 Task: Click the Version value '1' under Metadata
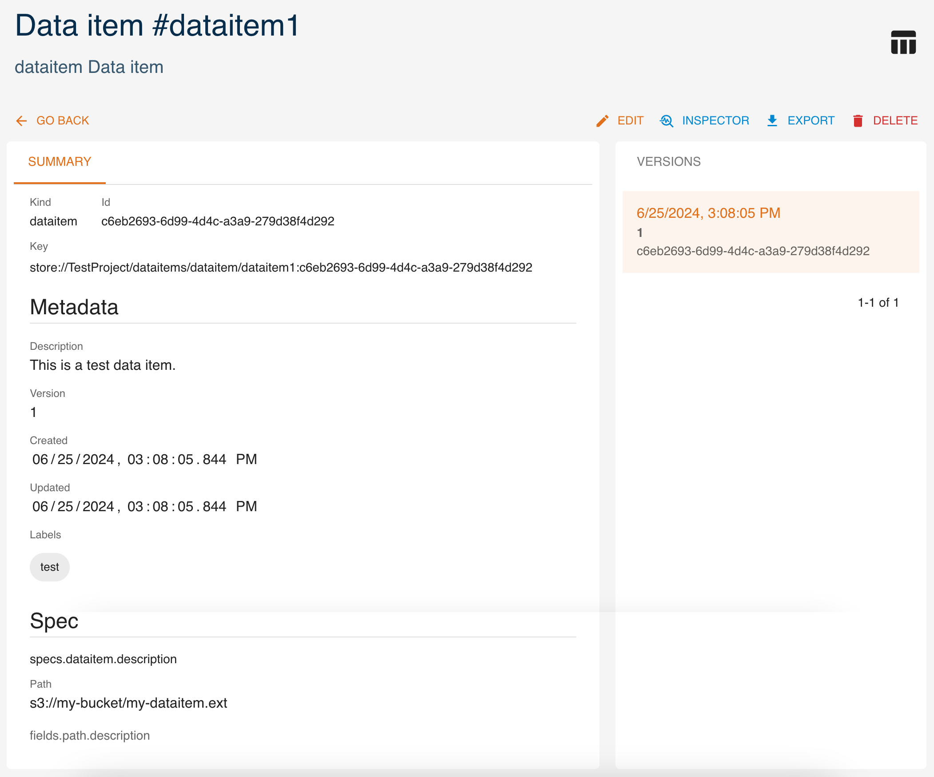33,412
